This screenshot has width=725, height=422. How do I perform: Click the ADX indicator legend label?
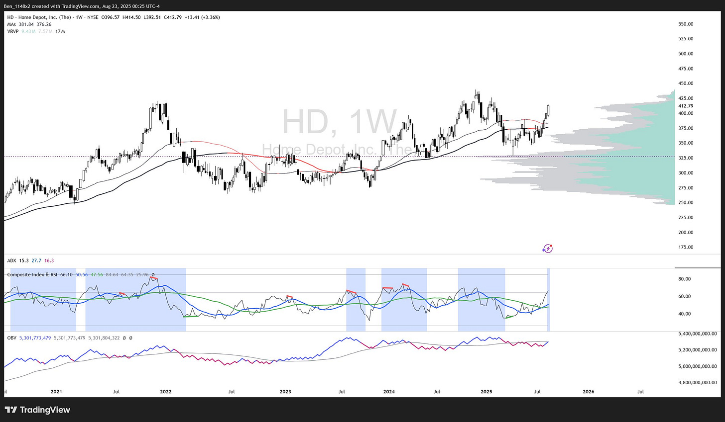[11, 260]
